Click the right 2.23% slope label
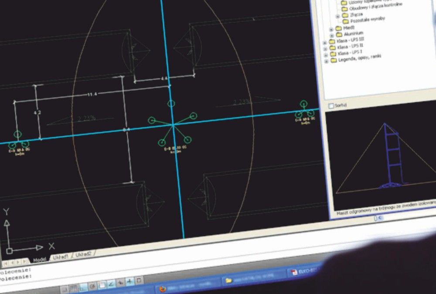436x294 pixels. tap(242, 102)
